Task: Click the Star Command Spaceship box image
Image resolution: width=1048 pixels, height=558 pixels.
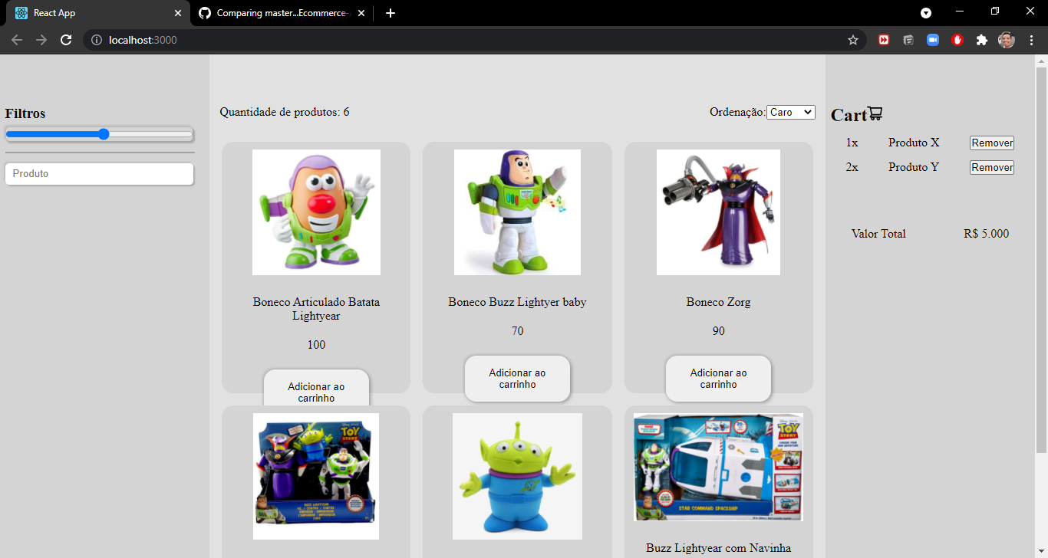Action: pyautogui.click(x=718, y=468)
